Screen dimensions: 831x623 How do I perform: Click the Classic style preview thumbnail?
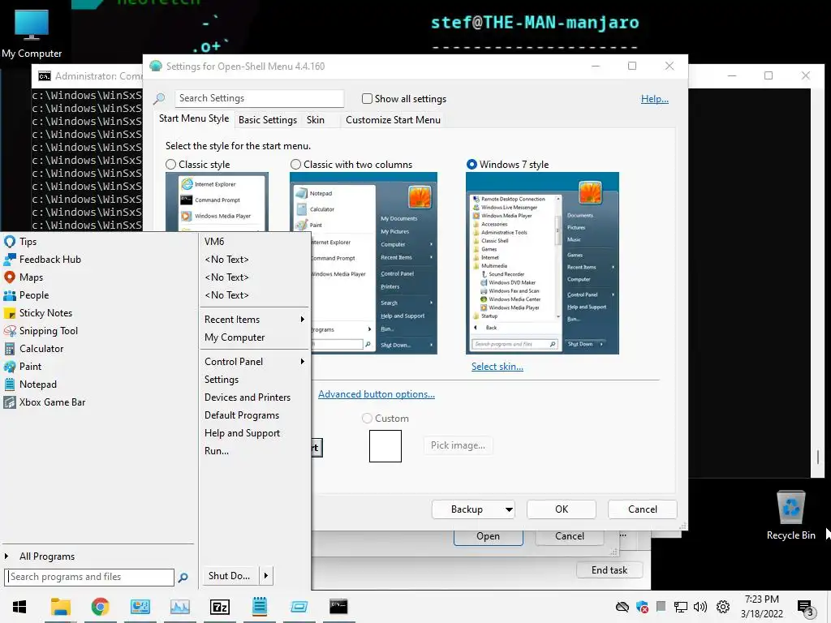point(217,202)
